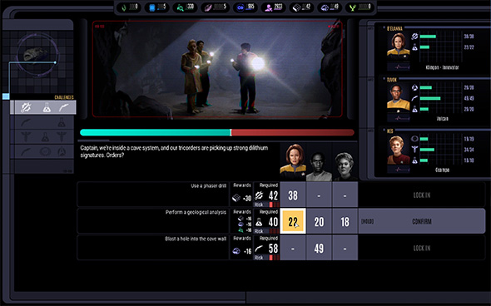491x306 pixels.
Task: Click the blue square resource icon in top bar
Action: [152, 7]
